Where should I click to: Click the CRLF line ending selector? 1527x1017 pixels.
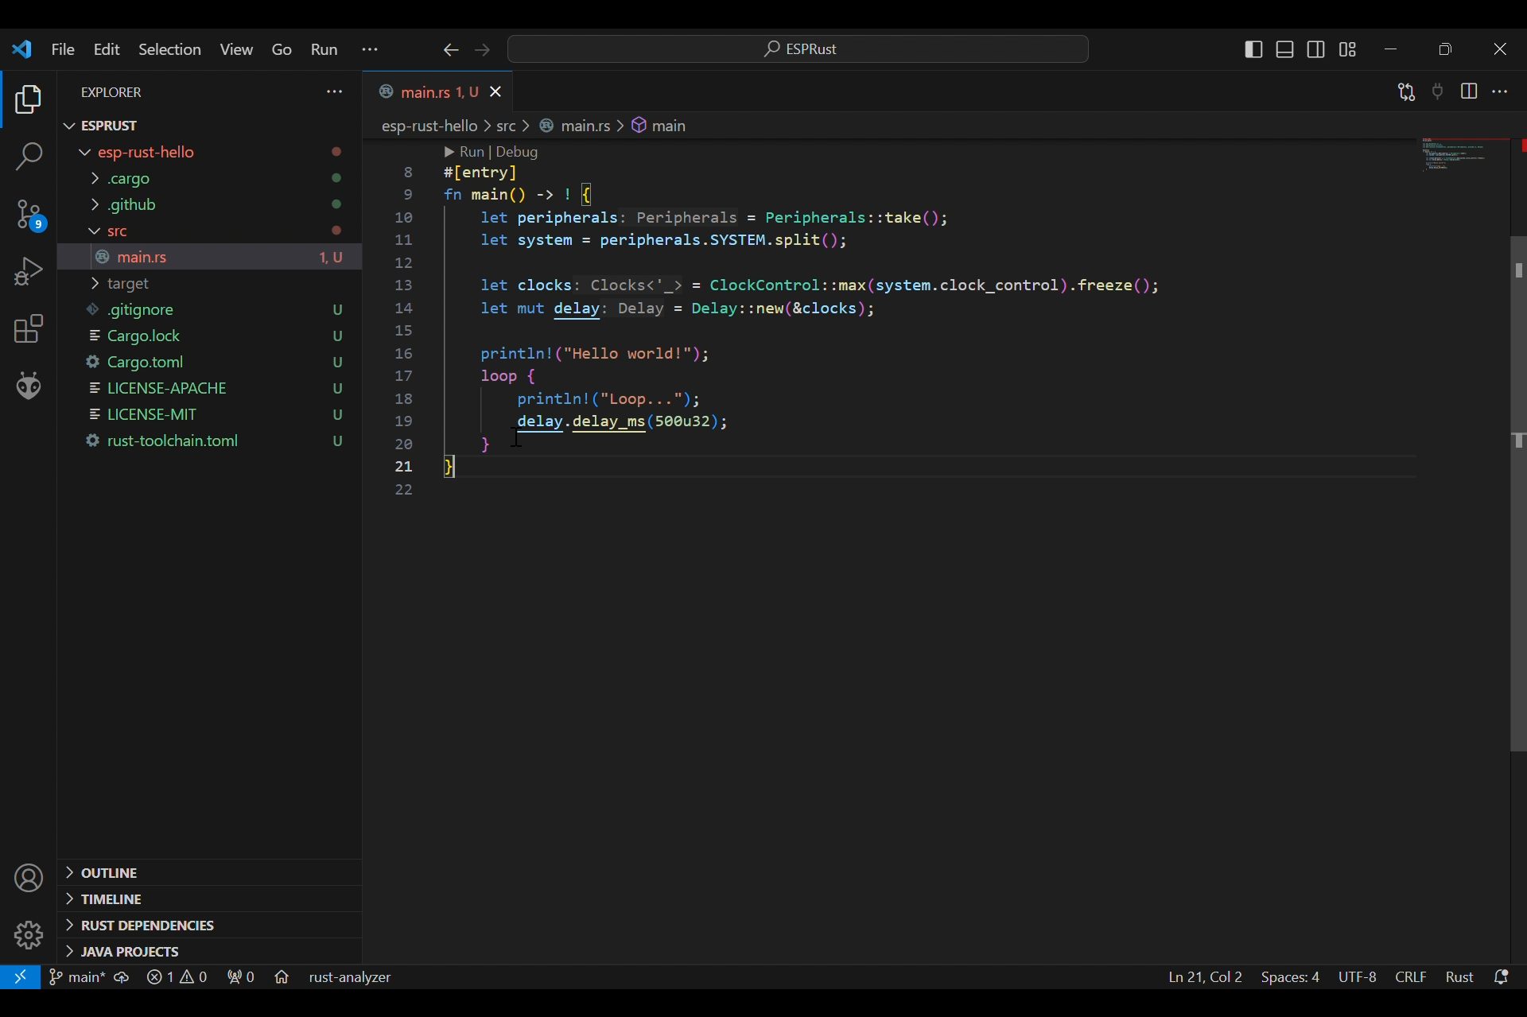click(x=1410, y=977)
